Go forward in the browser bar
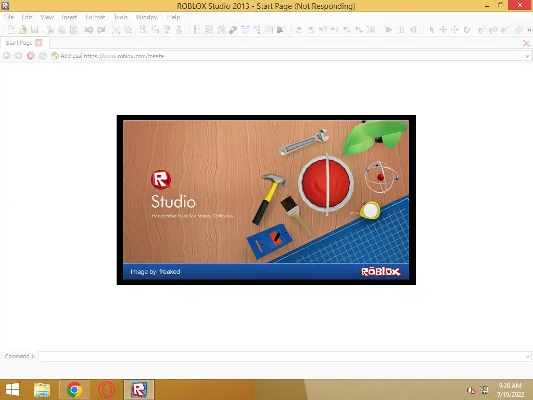 pyautogui.click(x=18, y=56)
